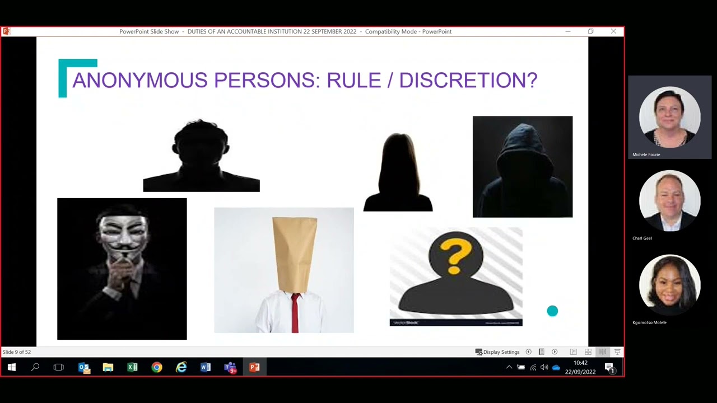Click the Charl Geel name label

click(642, 238)
